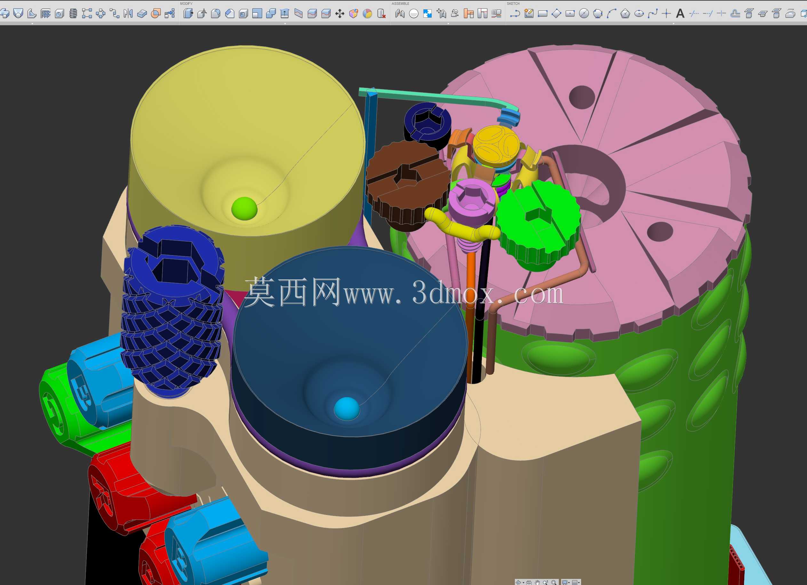Viewport: 807px width, 585px height.
Task: Select the Center Rectangle sketch tool
Action: (x=570, y=13)
